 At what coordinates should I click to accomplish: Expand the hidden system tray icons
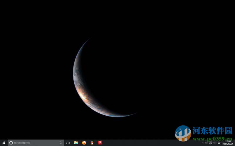pyautogui.click(x=203, y=143)
